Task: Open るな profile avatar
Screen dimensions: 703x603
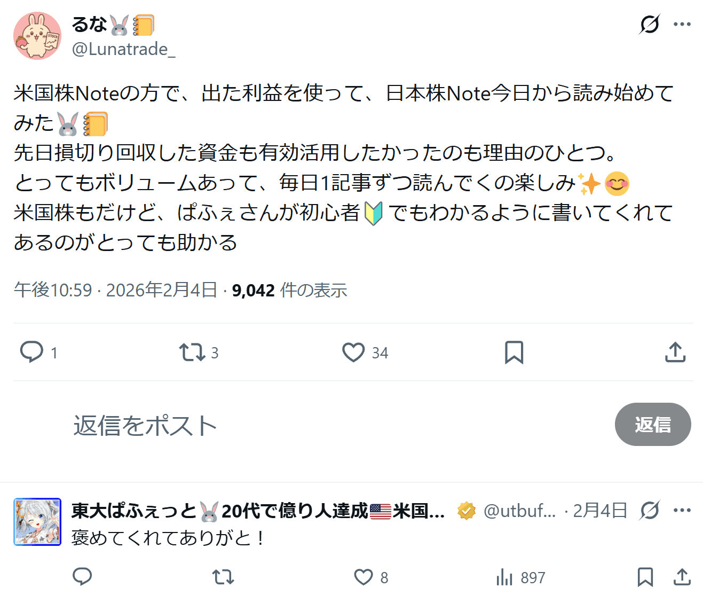Action: 37,36
